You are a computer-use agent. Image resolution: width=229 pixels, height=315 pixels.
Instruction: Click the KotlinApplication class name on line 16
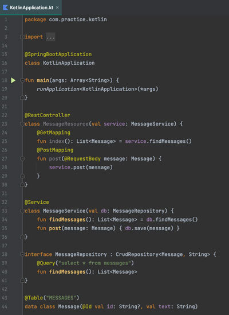(x=69, y=63)
